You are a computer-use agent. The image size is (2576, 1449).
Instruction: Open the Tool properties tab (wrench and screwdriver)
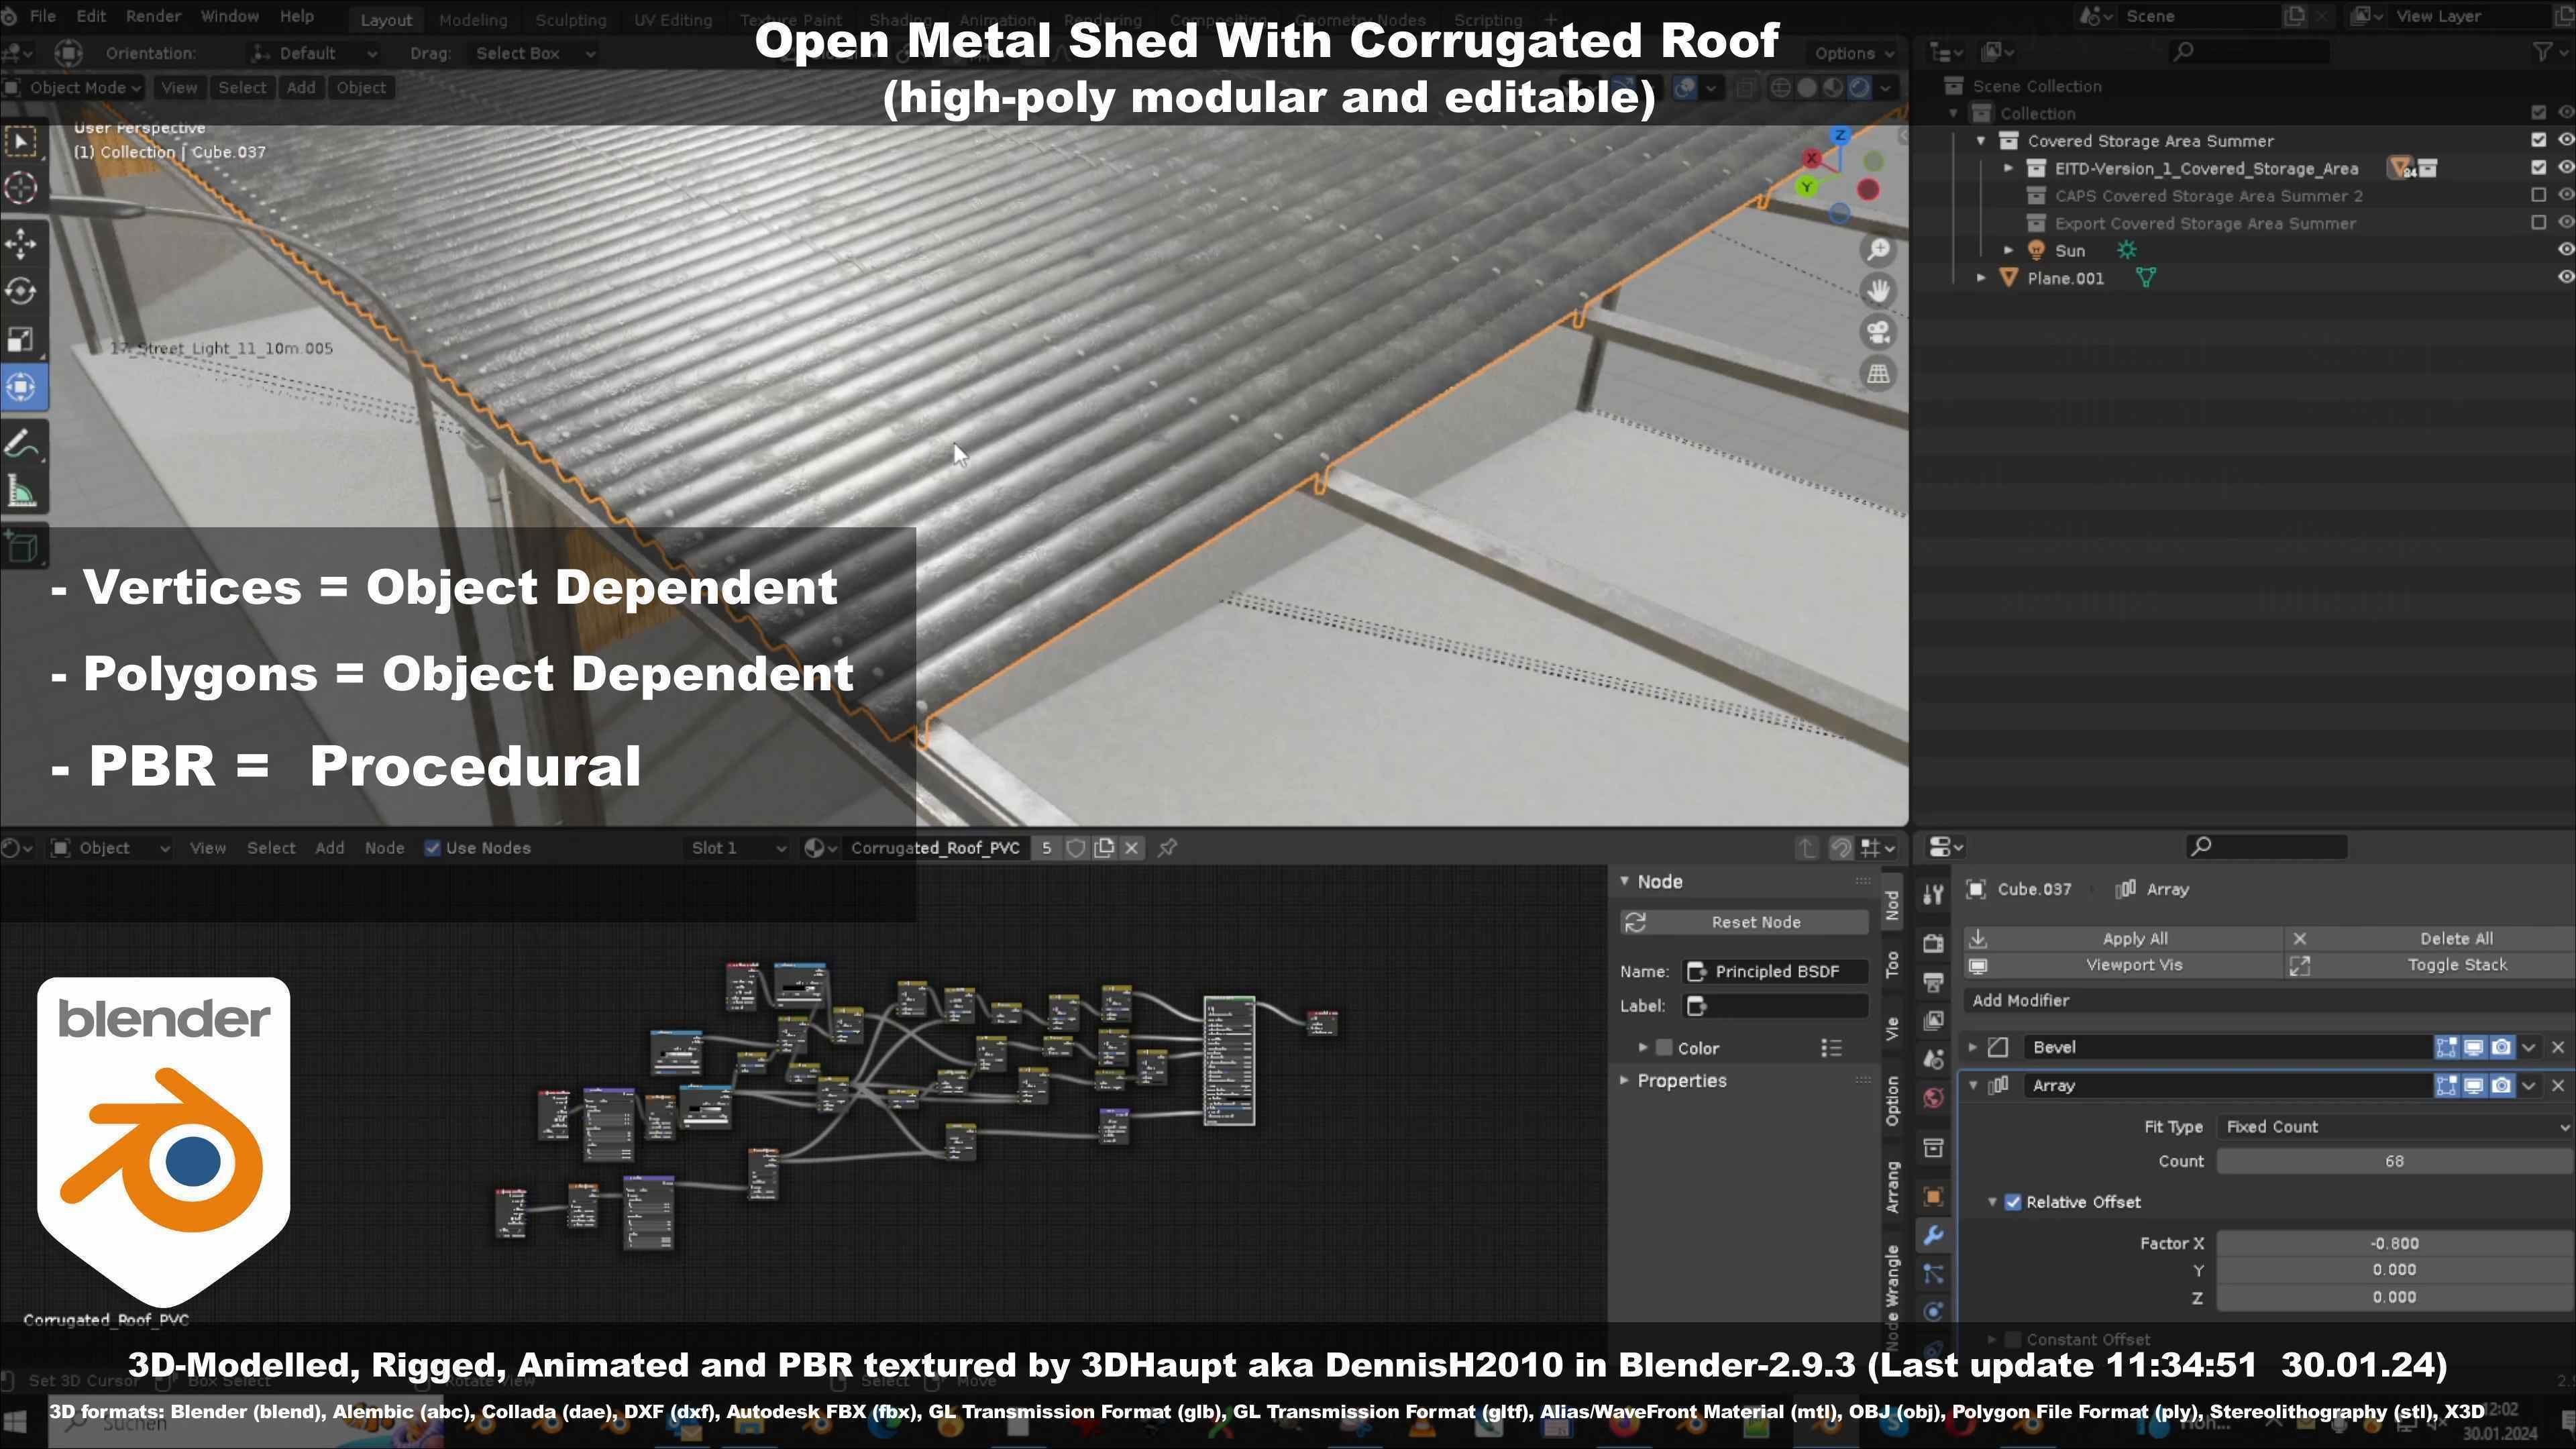pyautogui.click(x=1933, y=894)
